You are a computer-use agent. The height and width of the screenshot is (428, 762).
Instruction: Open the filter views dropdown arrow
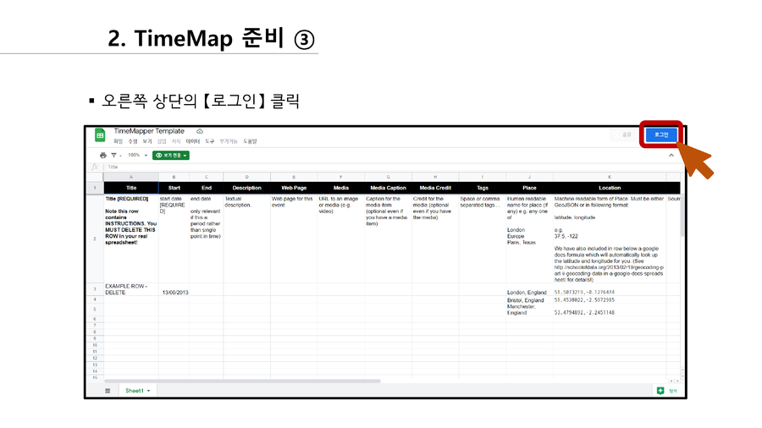click(x=120, y=156)
